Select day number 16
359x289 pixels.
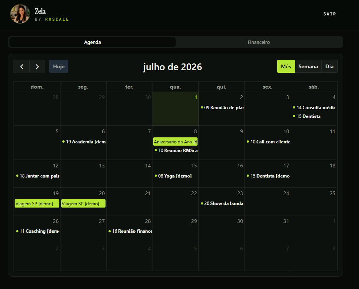click(240, 166)
